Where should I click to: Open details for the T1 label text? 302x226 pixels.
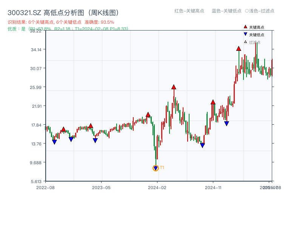click(x=162, y=167)
